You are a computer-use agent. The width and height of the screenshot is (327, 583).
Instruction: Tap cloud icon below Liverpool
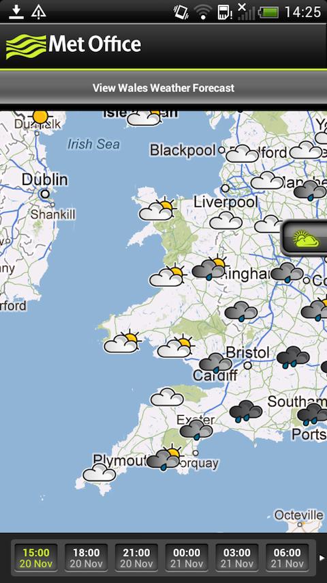(x=225, y=220)
